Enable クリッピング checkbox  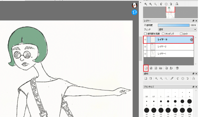click(x=163, y=34)
